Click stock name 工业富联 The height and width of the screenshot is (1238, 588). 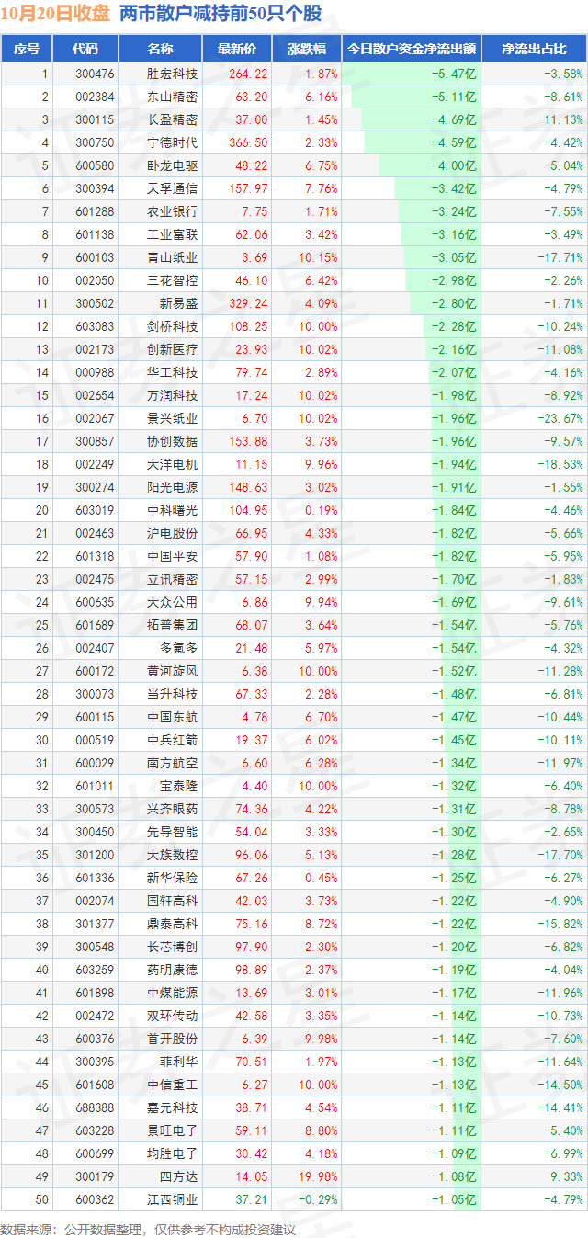pyautogui.click(x=172, y=234)
